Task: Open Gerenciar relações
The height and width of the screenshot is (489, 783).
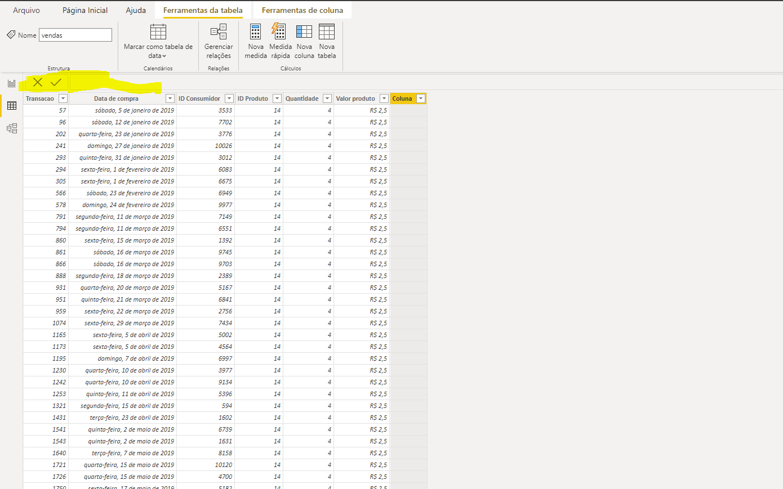Action: 219,41
